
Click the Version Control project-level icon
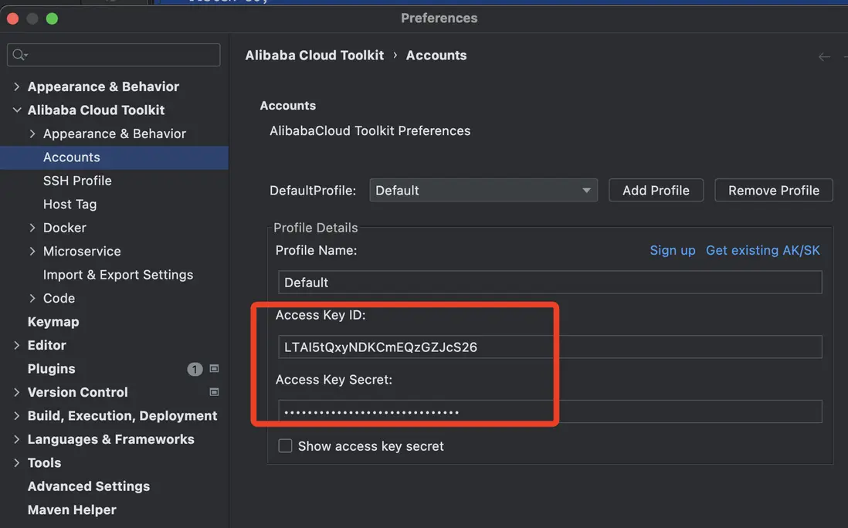point(215,392)
